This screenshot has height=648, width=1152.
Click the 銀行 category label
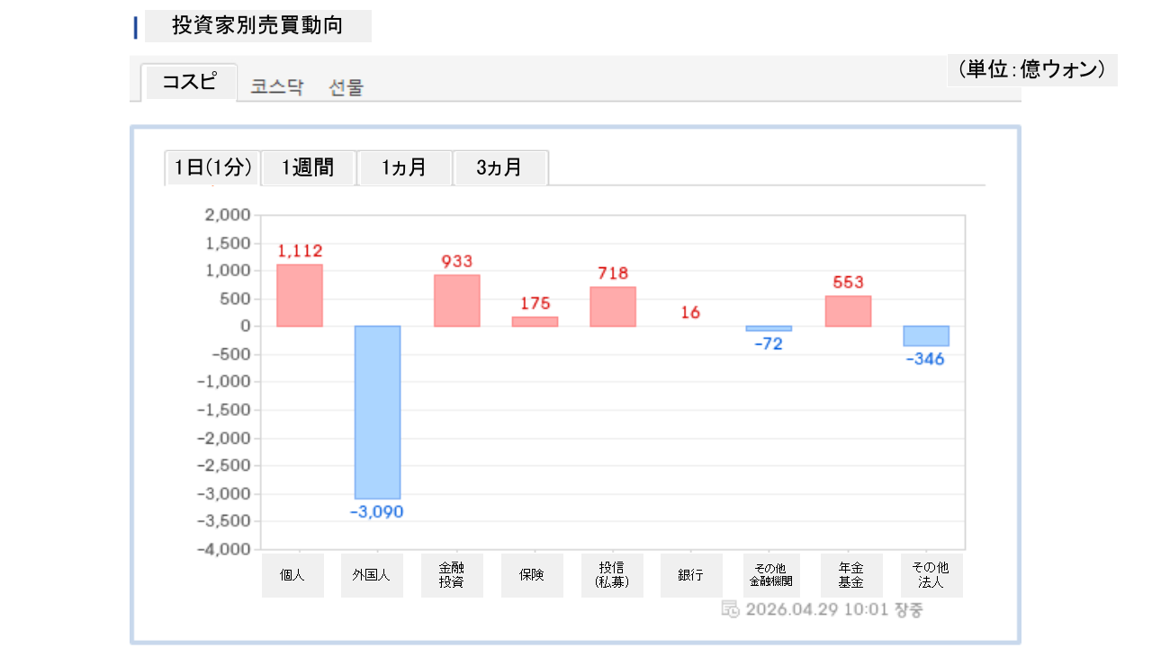coord(690,575)
